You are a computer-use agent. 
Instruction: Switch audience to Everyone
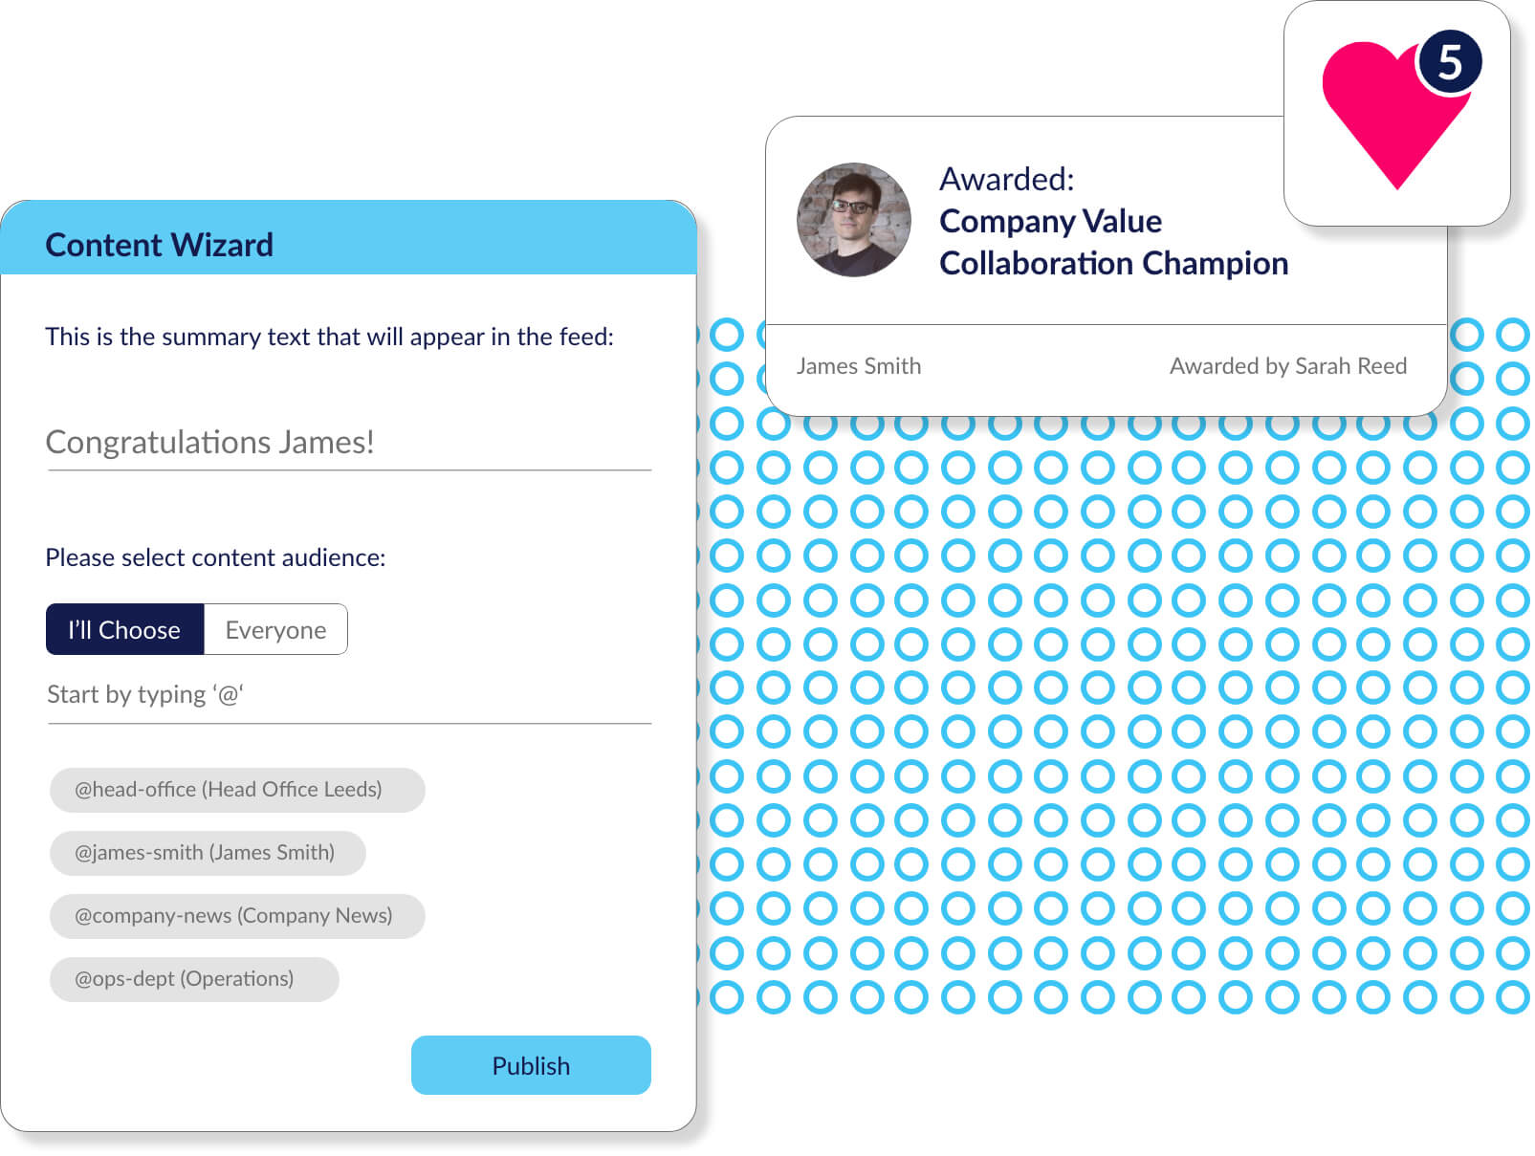tap(275, 630)
